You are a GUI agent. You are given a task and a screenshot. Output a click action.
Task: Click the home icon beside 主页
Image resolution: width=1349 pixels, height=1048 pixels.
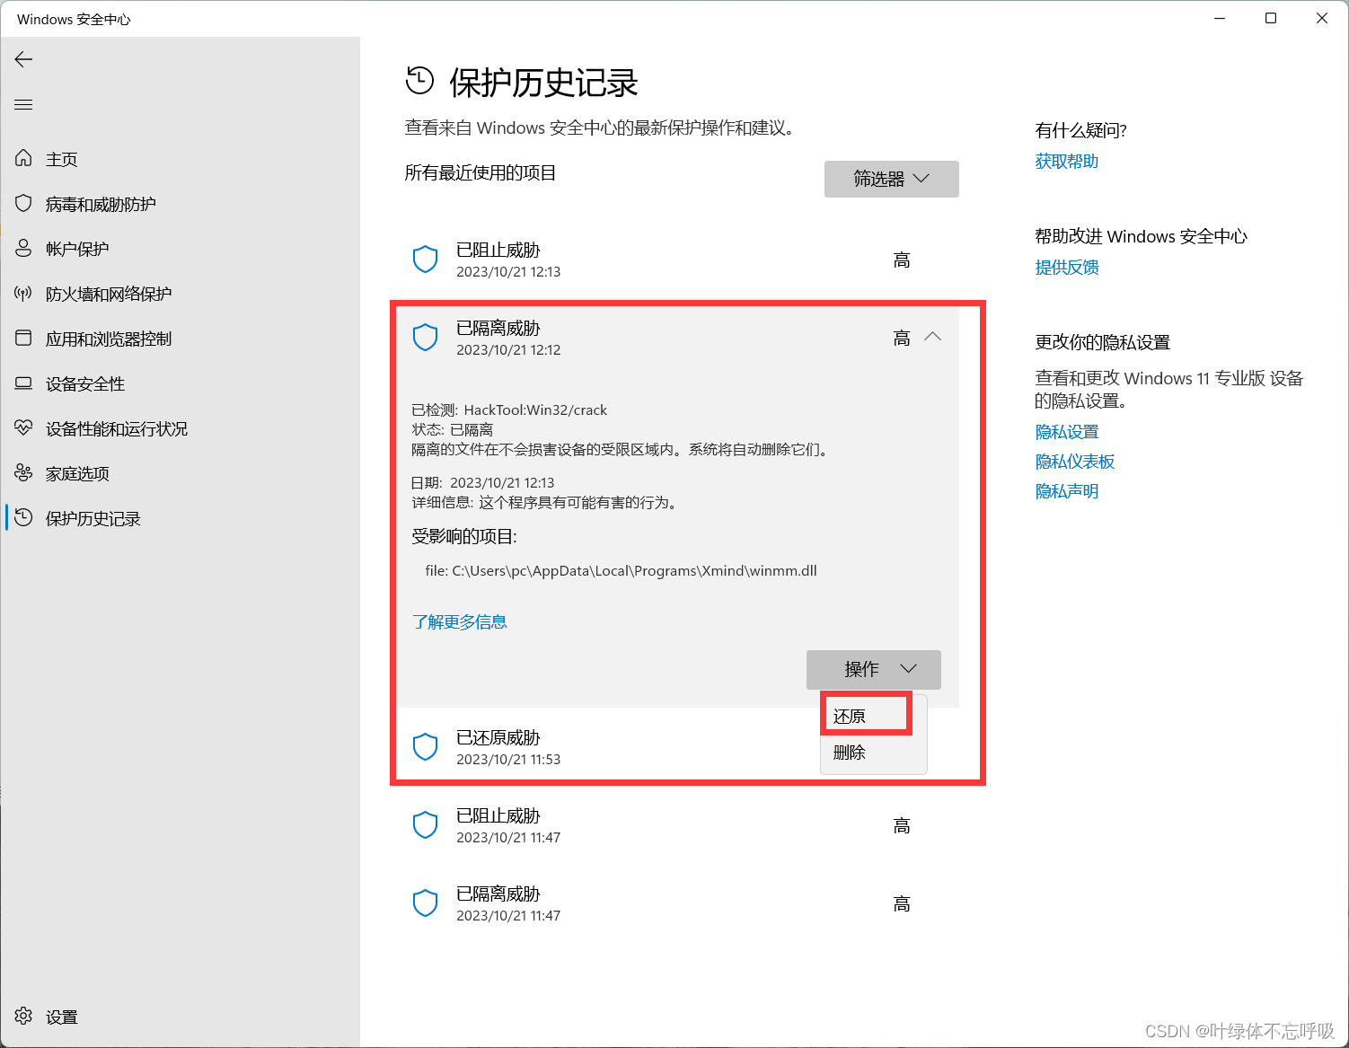[x=23, y=158]
